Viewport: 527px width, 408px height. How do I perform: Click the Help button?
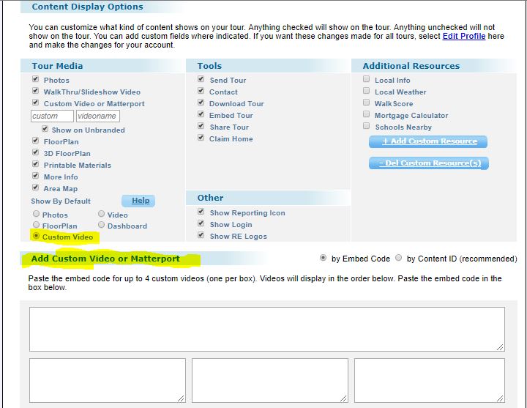click(139, 201)
